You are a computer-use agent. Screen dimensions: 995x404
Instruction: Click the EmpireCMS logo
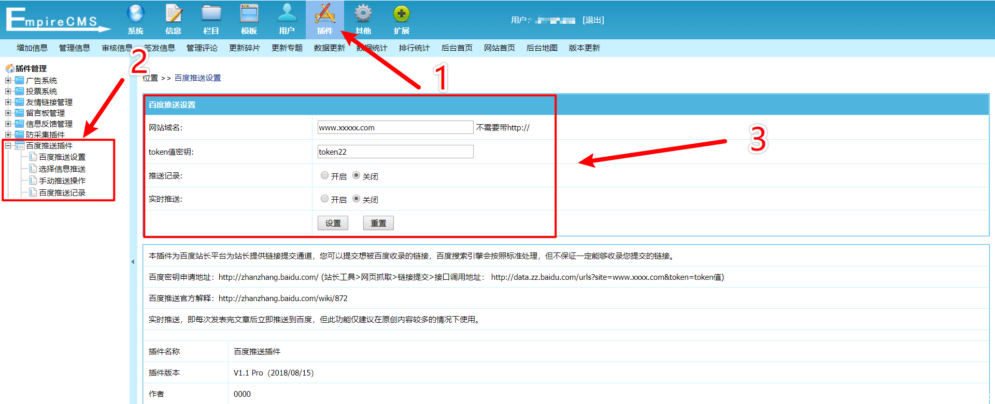coord(58,20)
